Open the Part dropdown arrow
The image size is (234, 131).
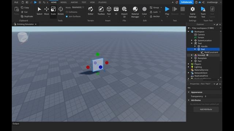click(x=109, y=17)
